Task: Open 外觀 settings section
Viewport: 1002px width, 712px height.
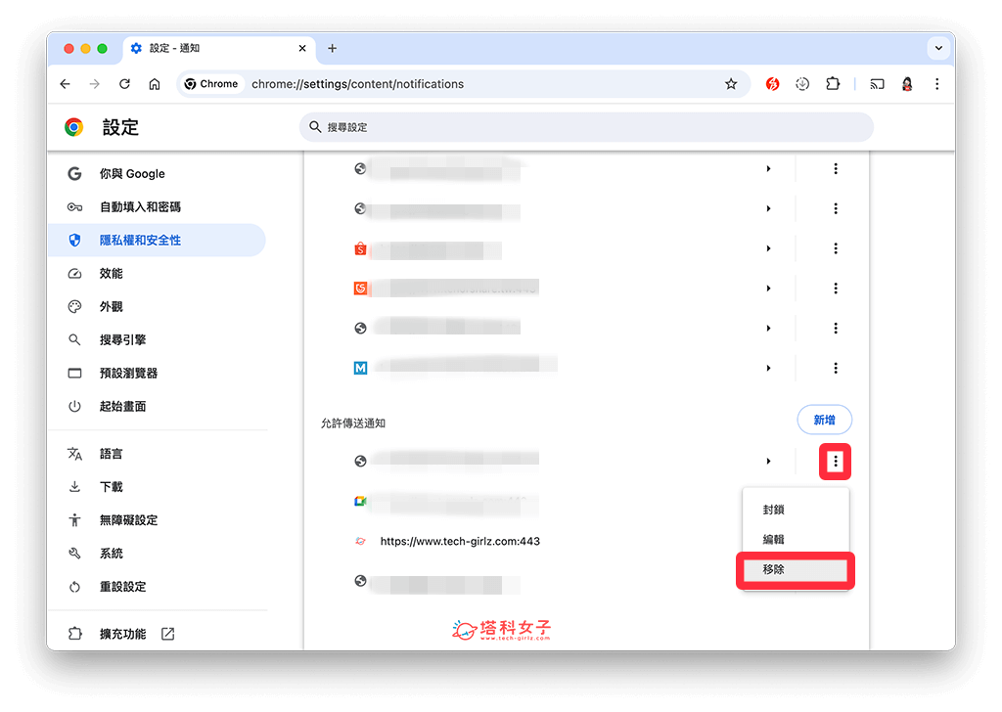Action: click(x=158, y=306)
